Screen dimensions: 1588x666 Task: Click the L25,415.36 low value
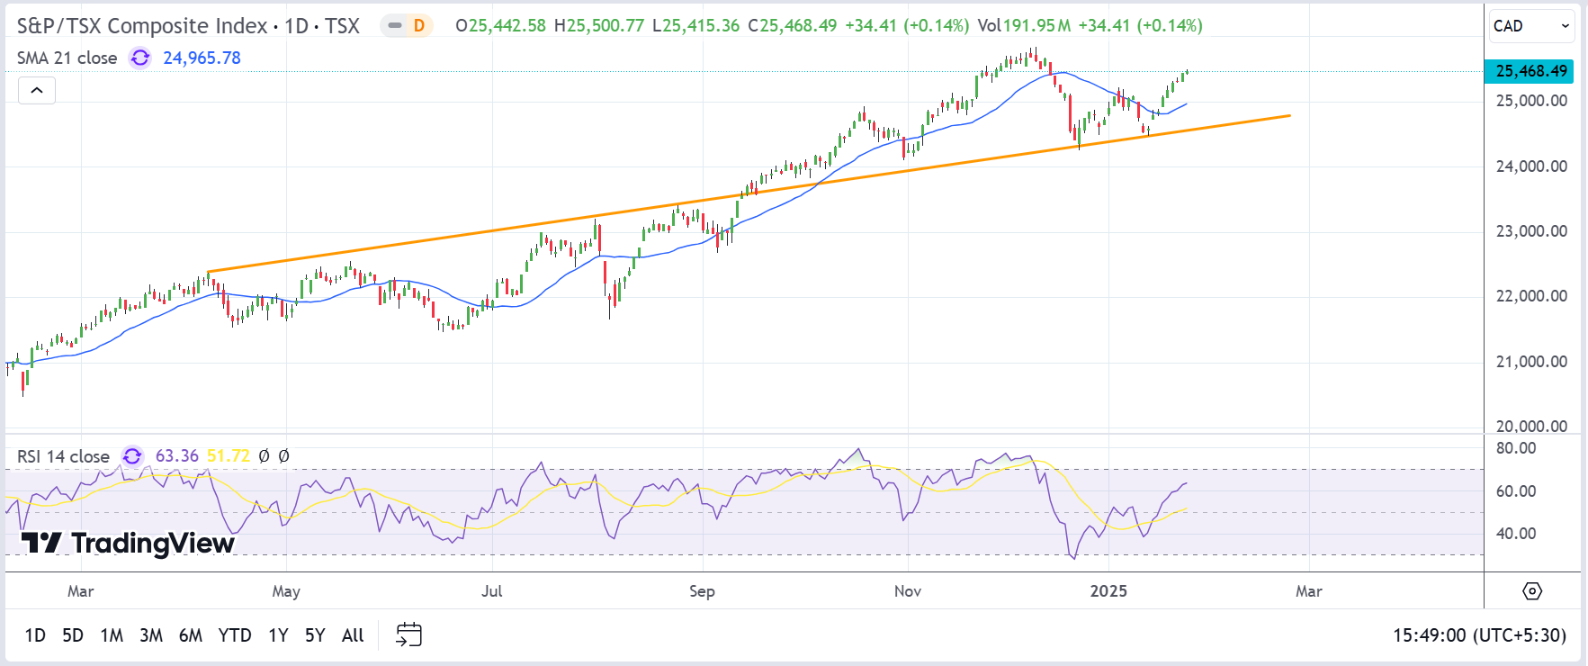pos(696,26)
